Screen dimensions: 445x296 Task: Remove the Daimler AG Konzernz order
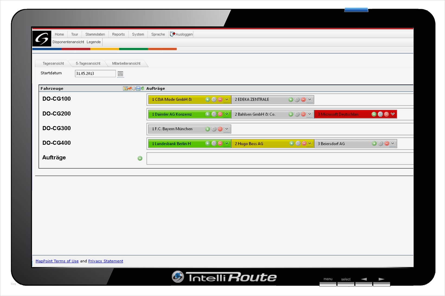[220, 114]
